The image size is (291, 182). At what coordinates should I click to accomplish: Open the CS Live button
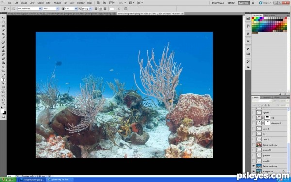pos(265,3)
